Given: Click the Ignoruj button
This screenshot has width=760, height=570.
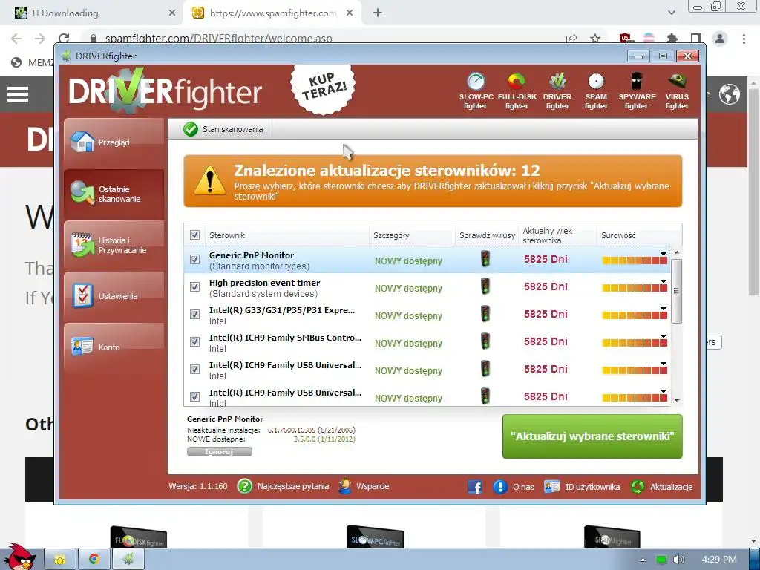Looking at the screenshot, I should (220, 452).
